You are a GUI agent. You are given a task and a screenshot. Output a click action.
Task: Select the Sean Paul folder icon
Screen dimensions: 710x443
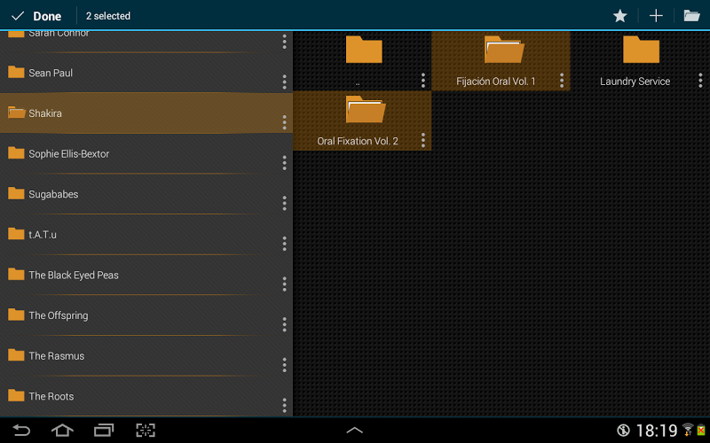(x=16, y=72)
